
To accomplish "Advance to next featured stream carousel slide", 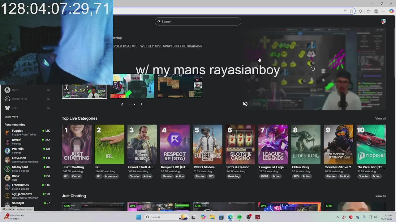I will pyautogui.click(x=141, y=104).
